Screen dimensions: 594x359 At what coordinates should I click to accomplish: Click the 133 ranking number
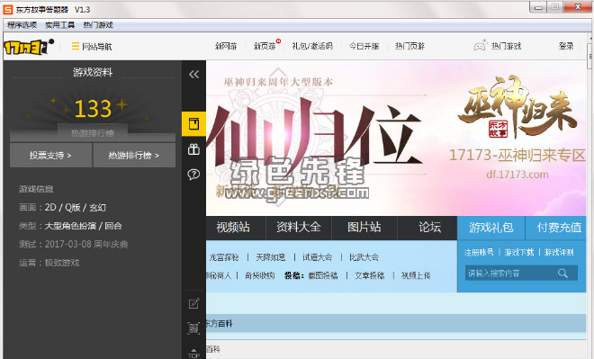point(93,109)
